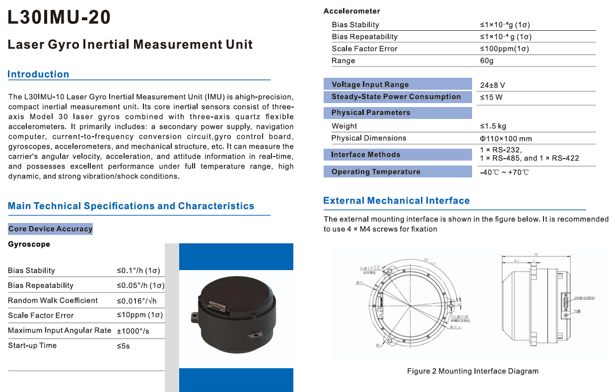Screen dimensions: 615x392
Task: Select the ≤1.5 kg value
Action: click(x=493, y=126)
